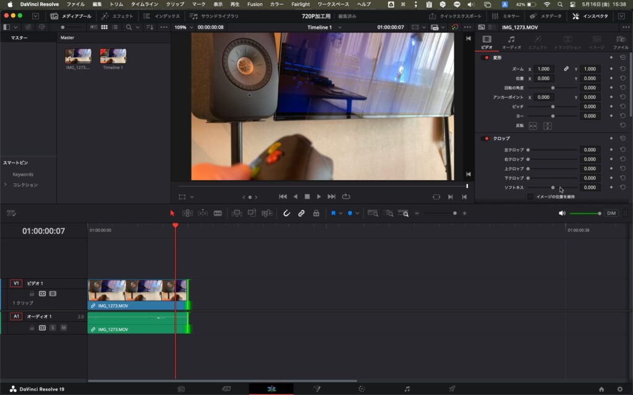The height and width of the screenshot is (395, 633).
Task: Open the Edit page icon
Action: point(271,389)
